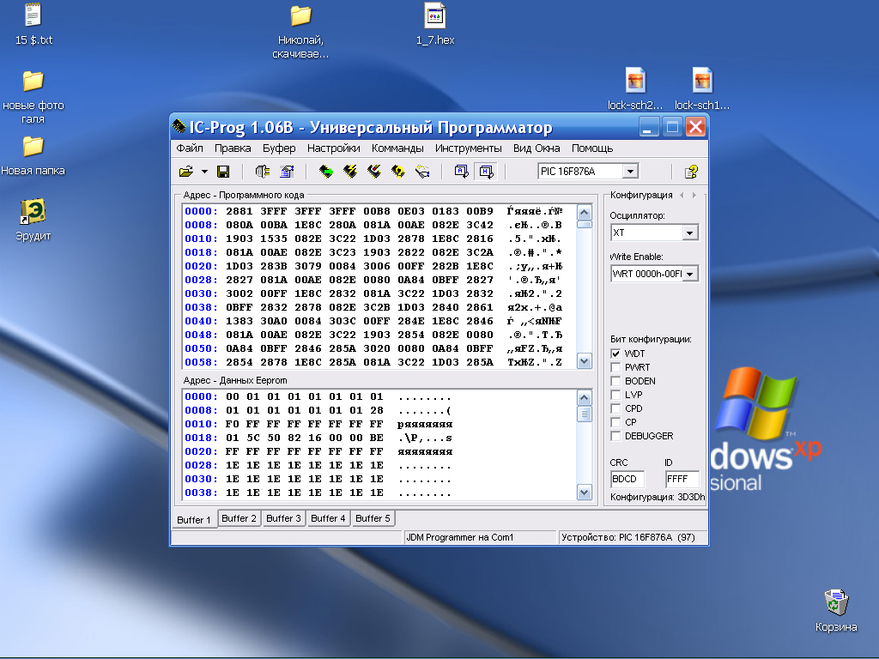The image size is (879, 659).
Task: Switch to Buffer 4 tab
Action: pos(328,518)
